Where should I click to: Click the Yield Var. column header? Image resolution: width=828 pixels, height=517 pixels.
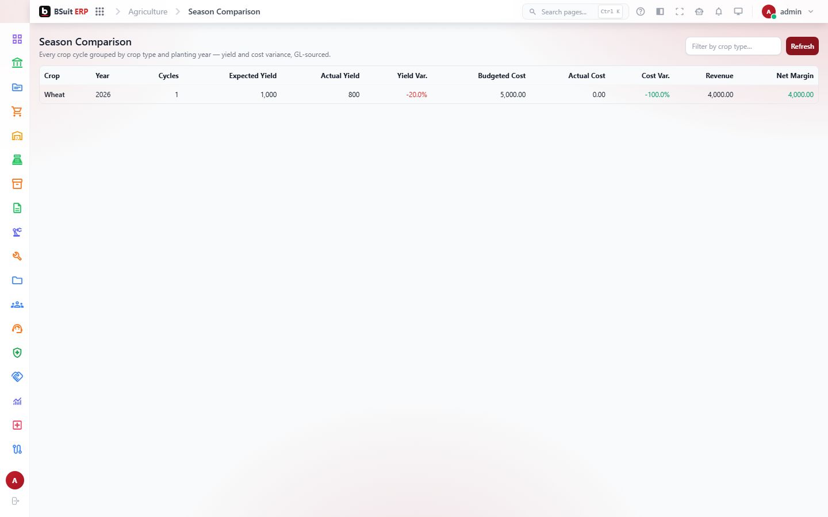click(x=412, y=76)
